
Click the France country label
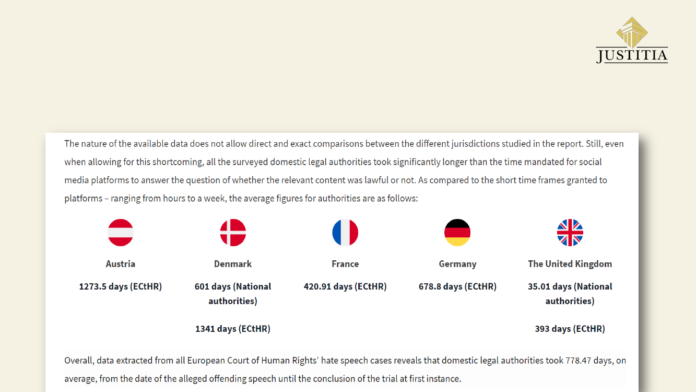point(345,264)
